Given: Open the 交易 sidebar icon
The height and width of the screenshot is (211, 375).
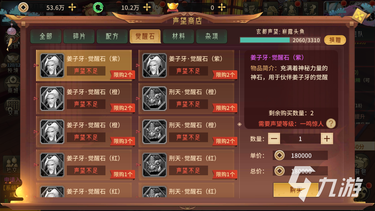Looking at the screenshot, I should [x=13, y=108].
